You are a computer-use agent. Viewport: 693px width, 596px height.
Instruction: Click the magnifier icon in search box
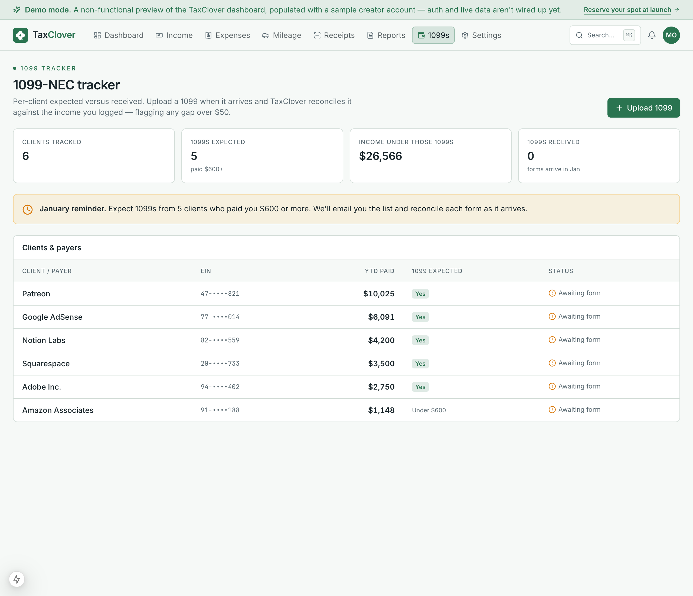point(579,35)
